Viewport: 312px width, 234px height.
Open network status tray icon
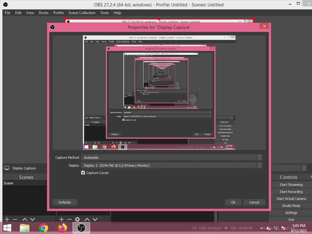click(276, 228)
